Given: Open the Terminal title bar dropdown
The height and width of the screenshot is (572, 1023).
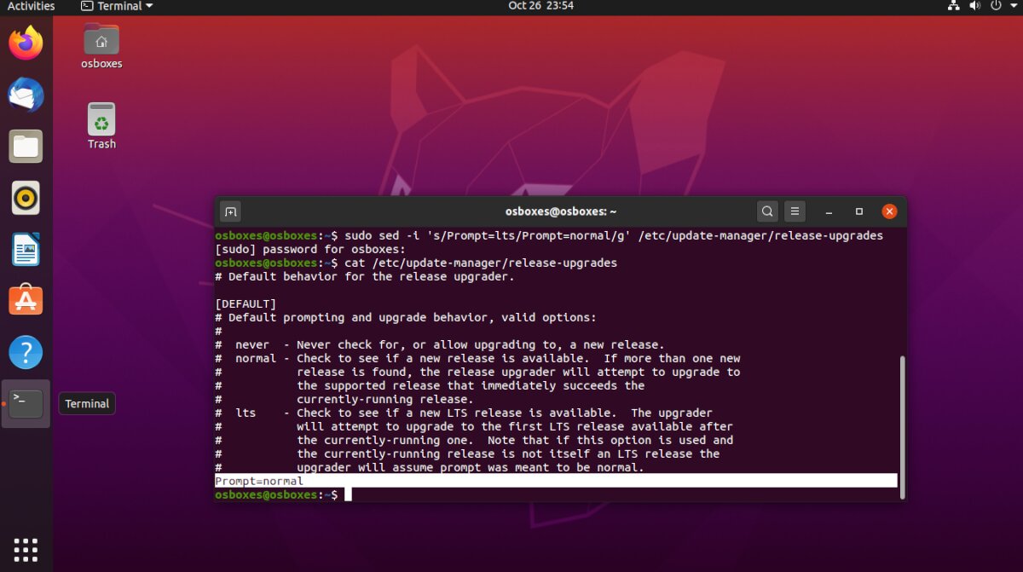Looking at the screenshot, I should tap(116, 6).
